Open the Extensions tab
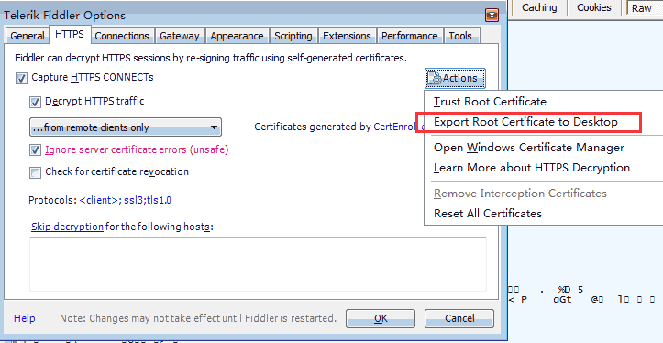This screenshot has height=343, width=663. pos(347,36)
